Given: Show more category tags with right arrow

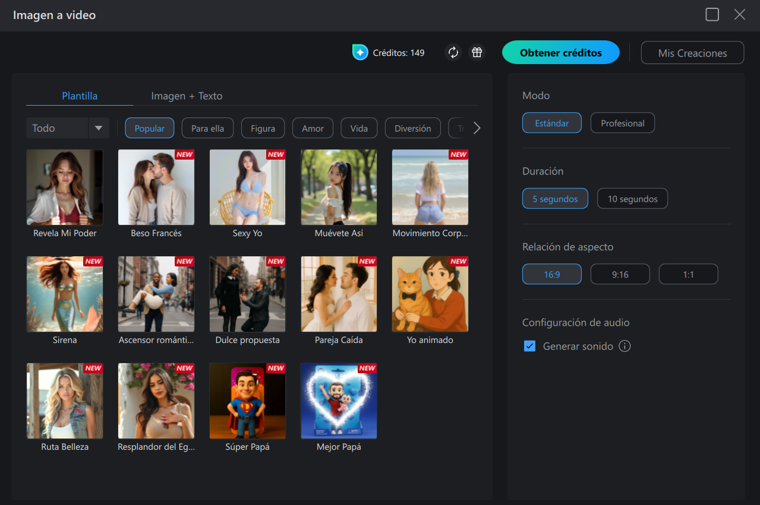Looking at the screenshot, I should 477,128.
